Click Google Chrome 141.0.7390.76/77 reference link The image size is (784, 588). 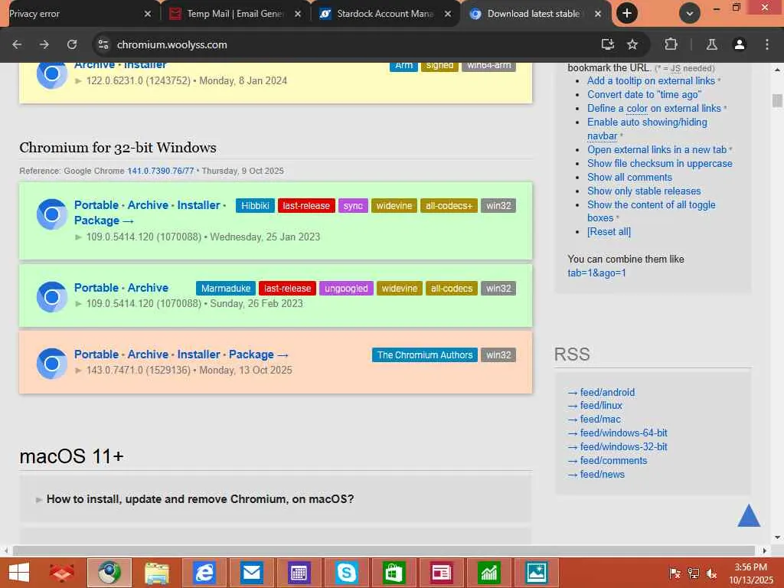[160, 171]
